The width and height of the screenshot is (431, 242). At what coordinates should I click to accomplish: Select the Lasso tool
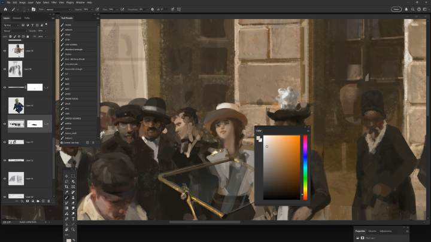[66, 182]
